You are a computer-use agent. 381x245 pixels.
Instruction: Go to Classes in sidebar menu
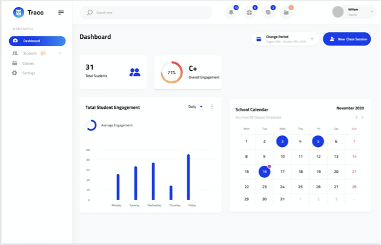point(28,63)
